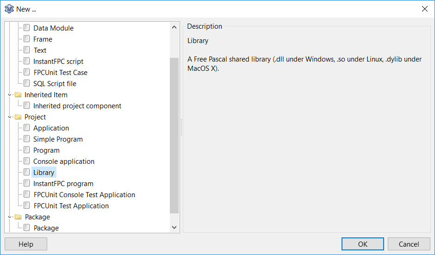Collapse the Package category node
435x255 pixels.
(x=9, y=217)
